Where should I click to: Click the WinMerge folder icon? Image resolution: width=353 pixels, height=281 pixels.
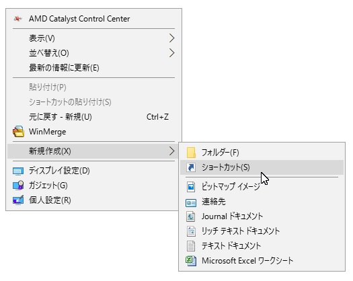point(18,132)
